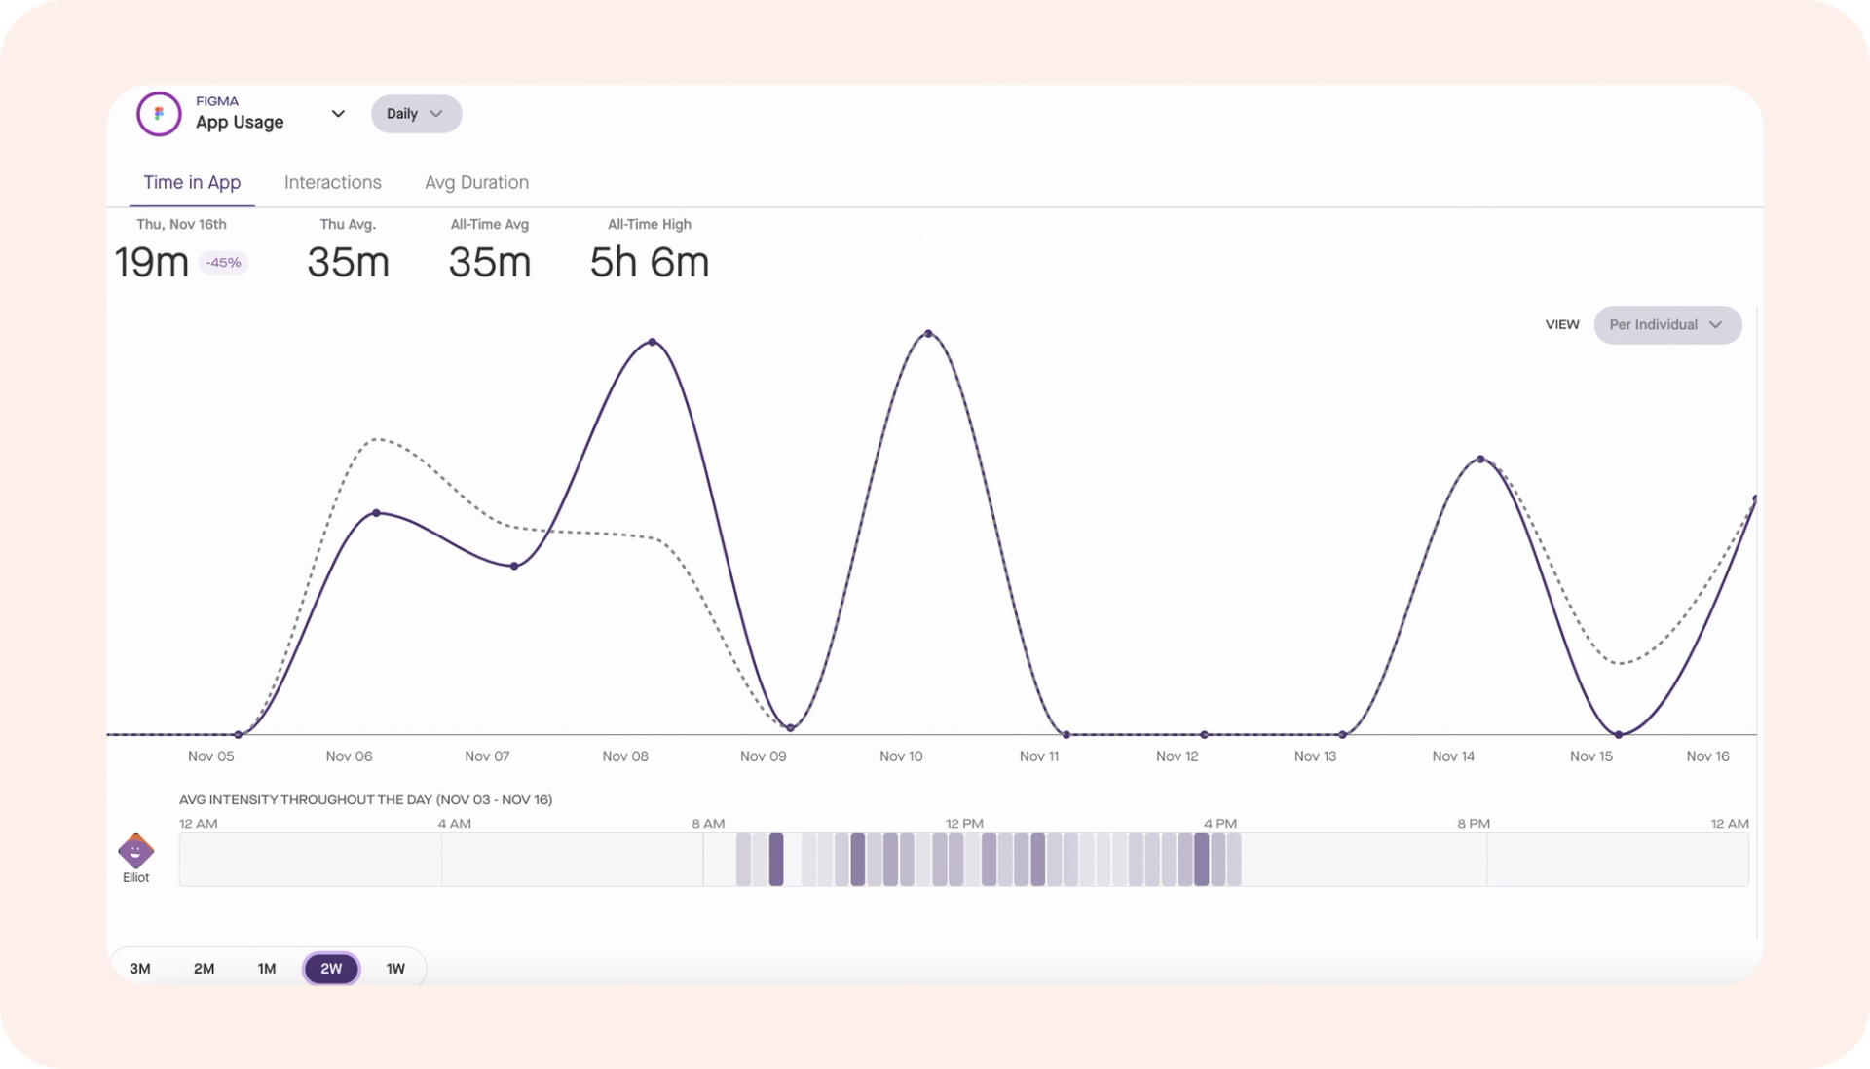Click the darkest intensity bar after 8 AM

[x=776, y=859]
